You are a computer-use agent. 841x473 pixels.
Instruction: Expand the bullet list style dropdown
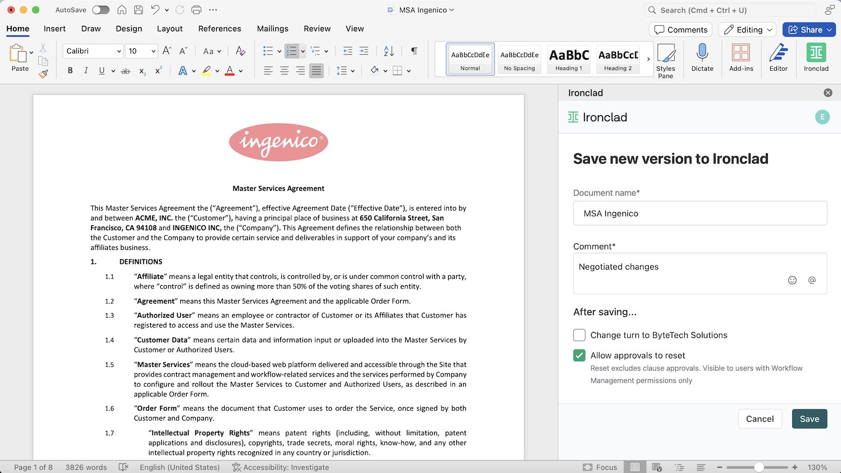click(280, 51)
